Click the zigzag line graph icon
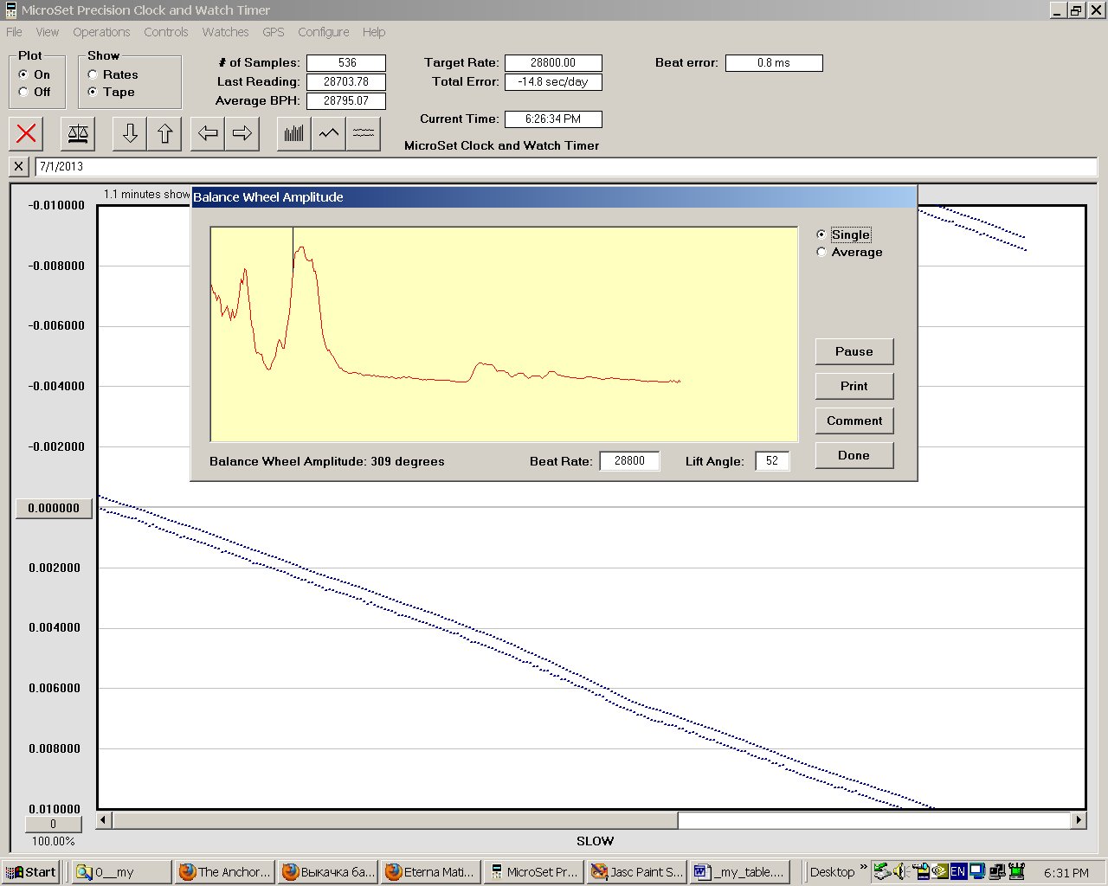1108x886 pixels. [x=329, y=133]
